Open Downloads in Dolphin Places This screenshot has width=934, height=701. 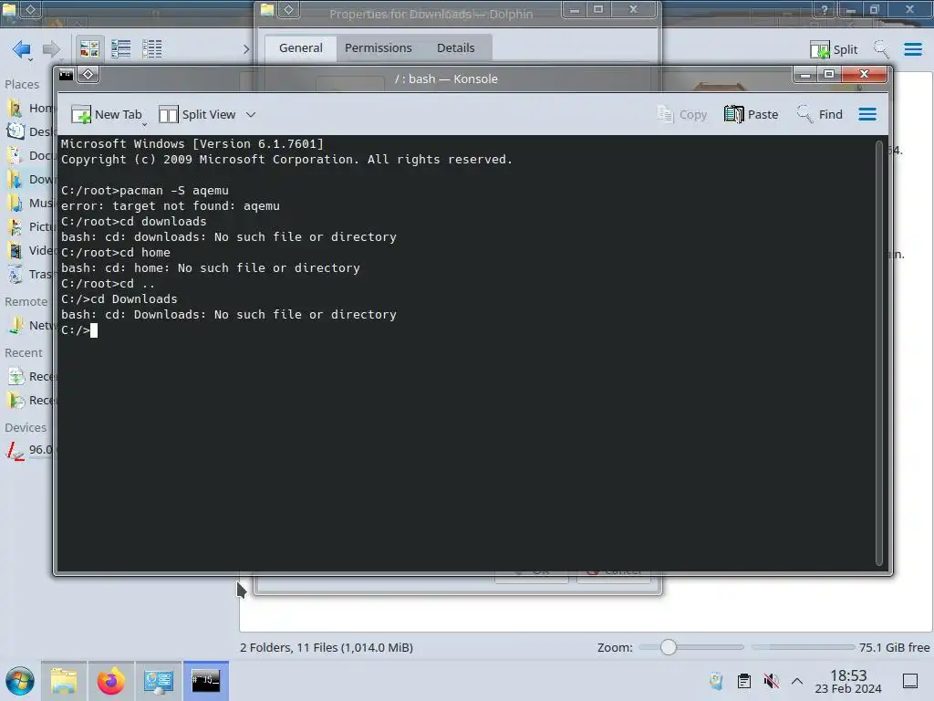30,180
